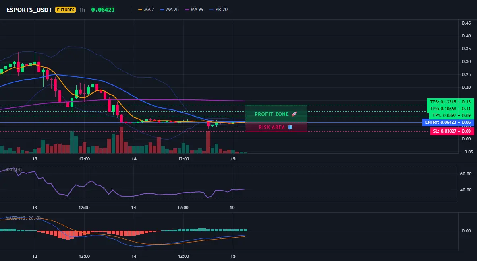Click the RISK AREA red box
The image size is (477, 261).
coord(276,127)
